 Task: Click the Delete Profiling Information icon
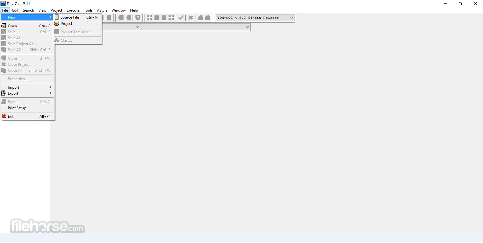pos(208,18)
